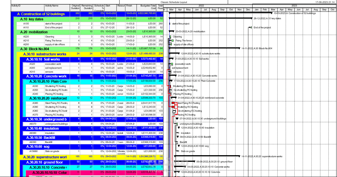Click the Activity Name column header

coord(57,8)
